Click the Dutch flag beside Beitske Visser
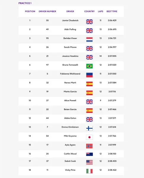 (x=89, y=39)
